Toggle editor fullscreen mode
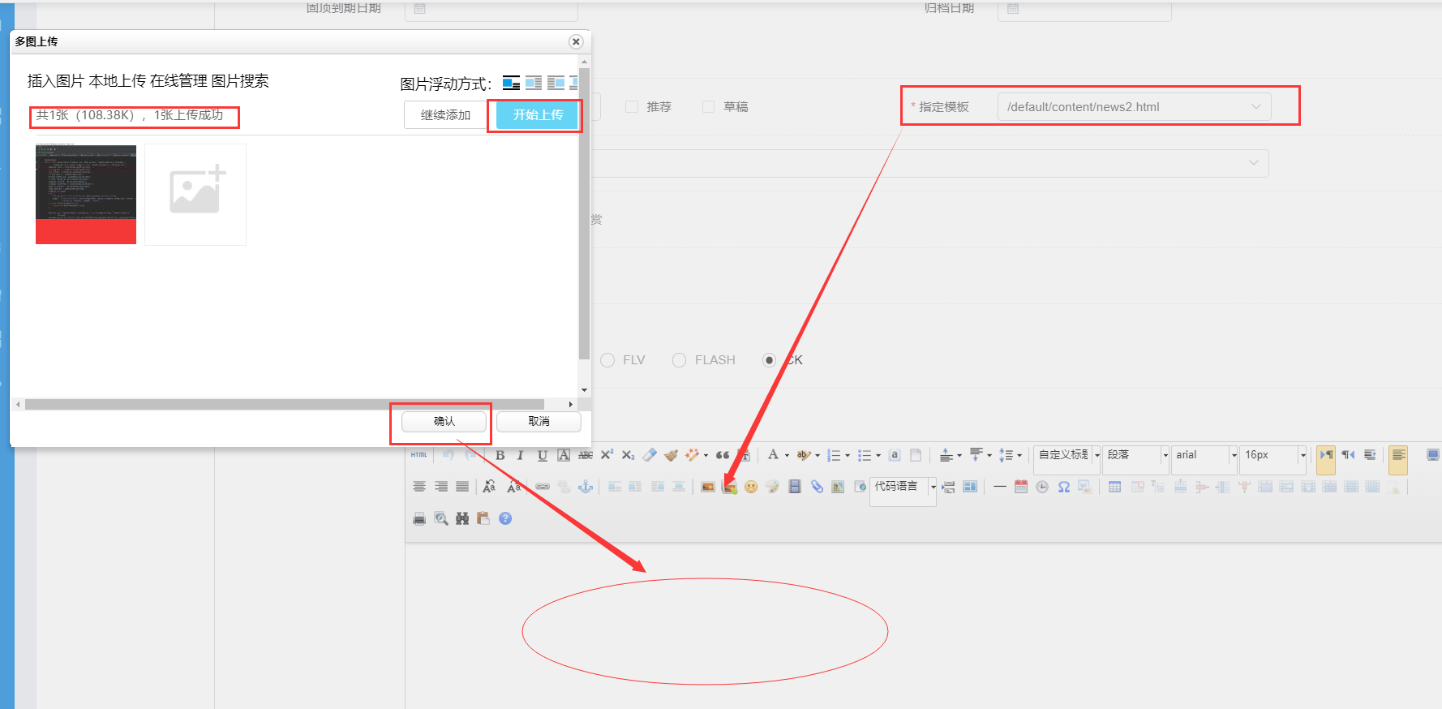This screenshot has height=709, width=1442. [x=1433, y=455]
